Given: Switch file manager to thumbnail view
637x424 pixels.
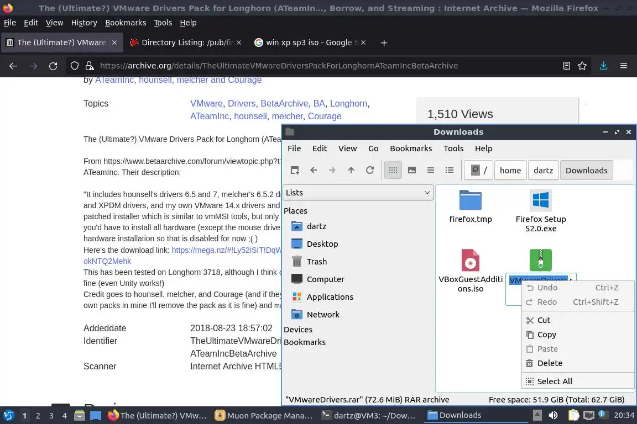Looking at the screenshot, I should (x=412, y=170).
